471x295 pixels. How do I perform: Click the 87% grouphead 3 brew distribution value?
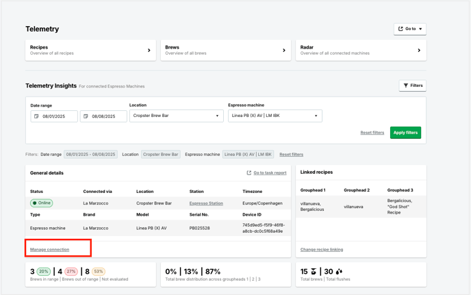[213, 272]
